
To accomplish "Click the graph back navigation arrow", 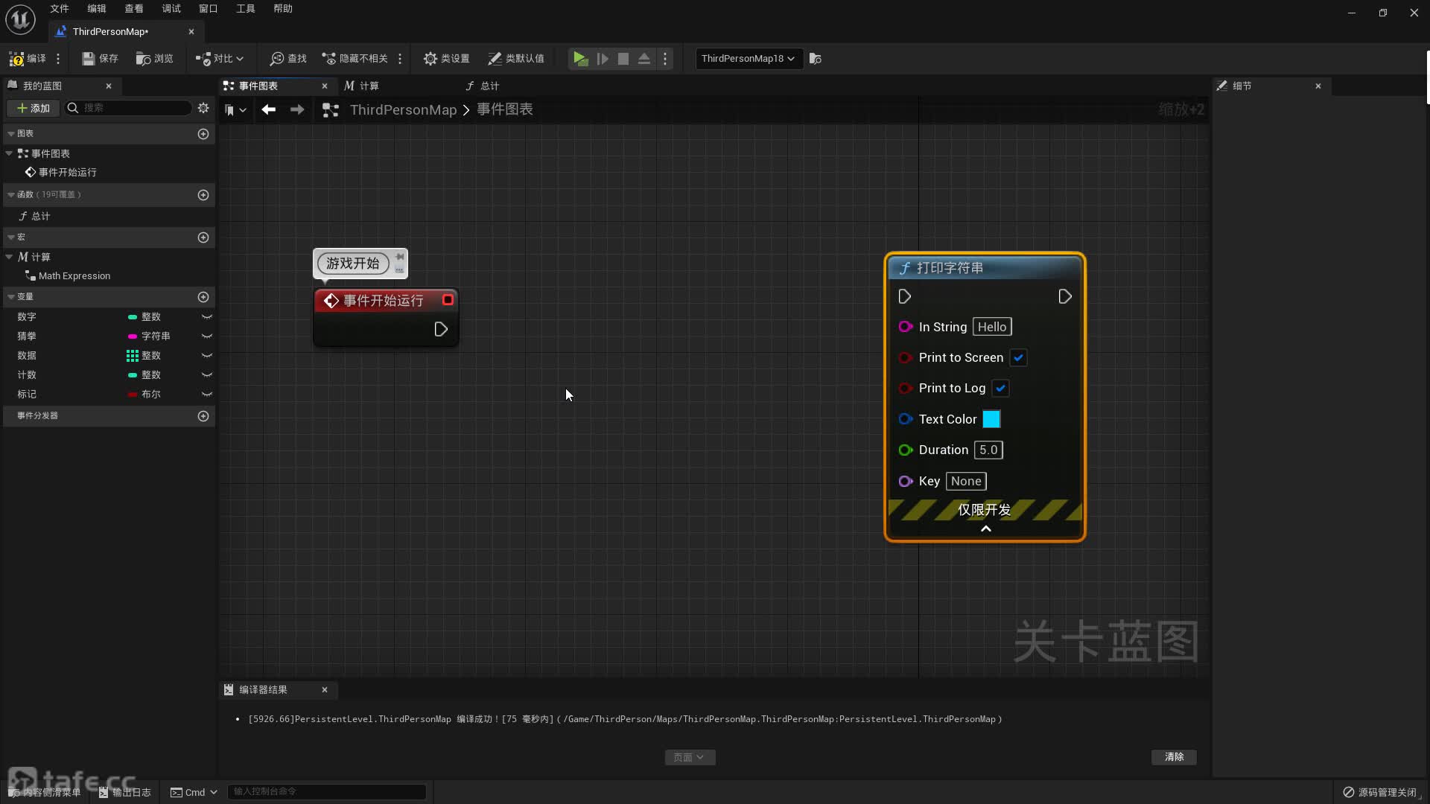I will [x=268, y=109].
